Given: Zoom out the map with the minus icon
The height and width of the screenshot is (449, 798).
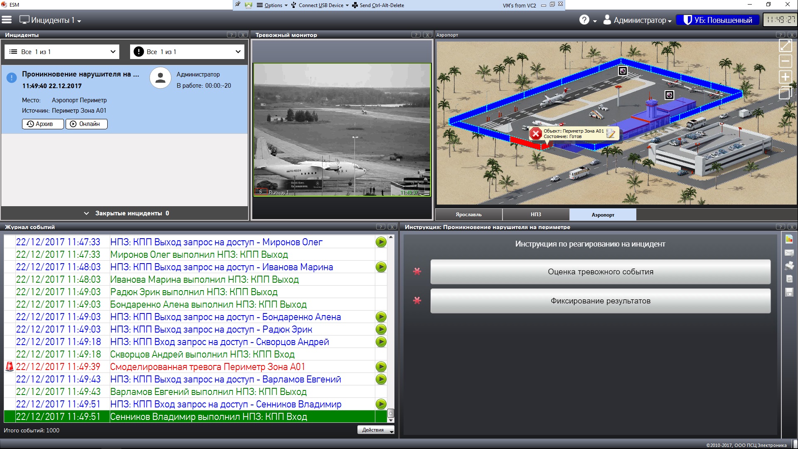Looking at the screenshot, I should [x=785, y=61].
